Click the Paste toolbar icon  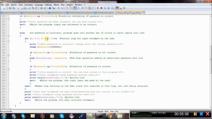point(36,8)
